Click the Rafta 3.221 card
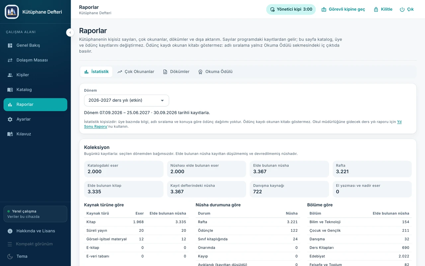Image resolution: width=425 pixels, height=266 pixels. point(372,169)
